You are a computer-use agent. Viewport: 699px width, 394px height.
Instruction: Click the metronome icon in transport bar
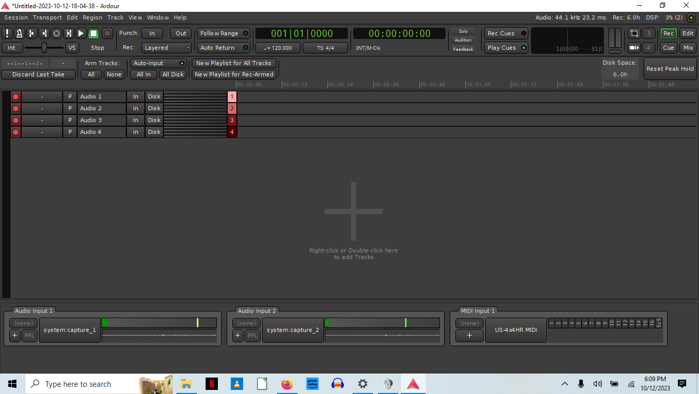point(20,33)
